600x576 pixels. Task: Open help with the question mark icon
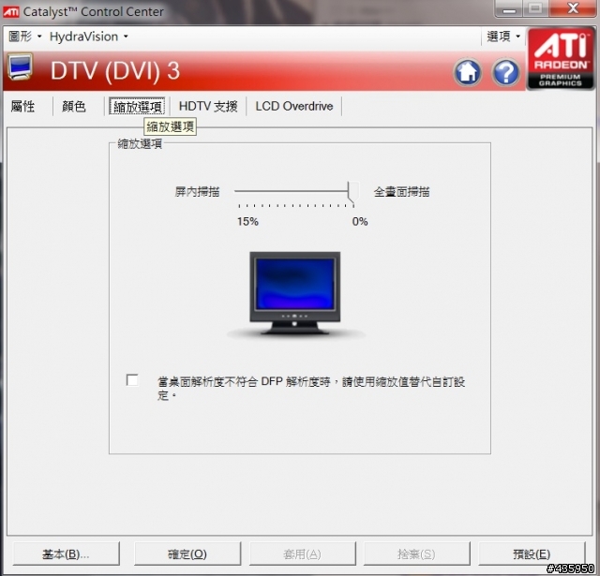[506, 72]
